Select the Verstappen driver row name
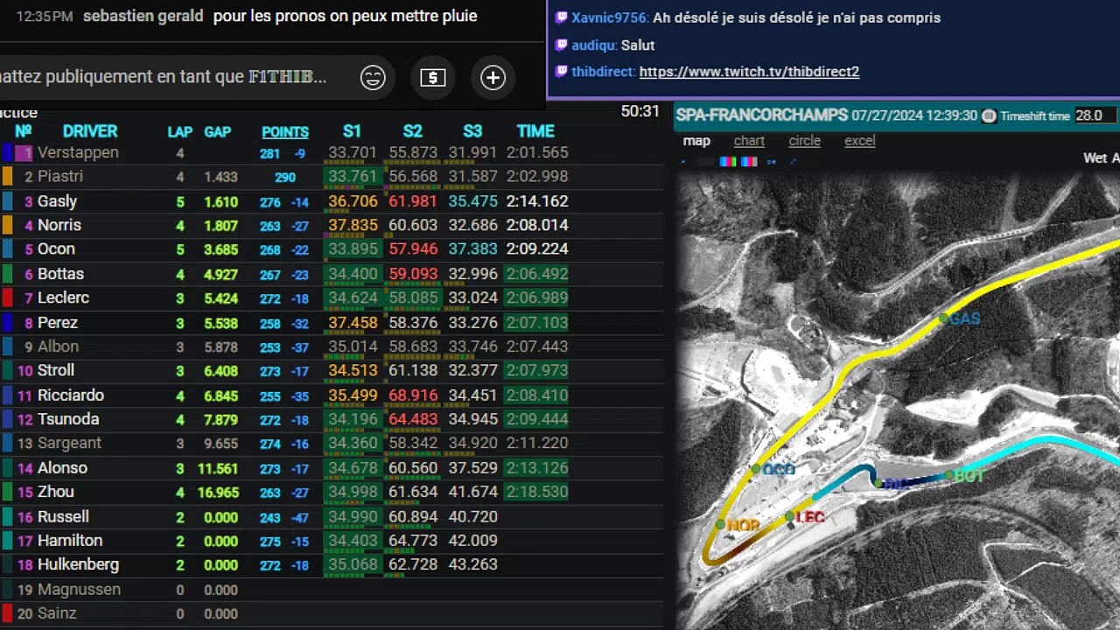This screenshot has height=630, width=1120. click(x=78, y=153)
